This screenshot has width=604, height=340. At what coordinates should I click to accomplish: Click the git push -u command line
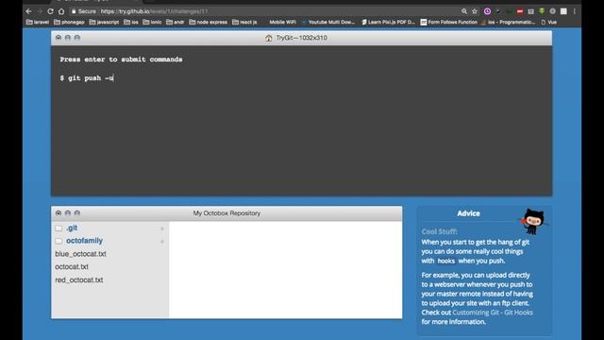(x=87, y=77)
